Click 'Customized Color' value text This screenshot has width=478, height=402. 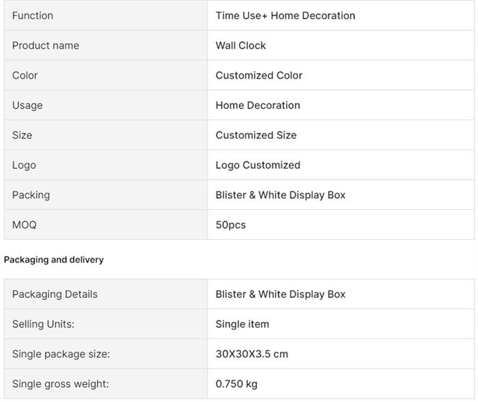[259, 75]
